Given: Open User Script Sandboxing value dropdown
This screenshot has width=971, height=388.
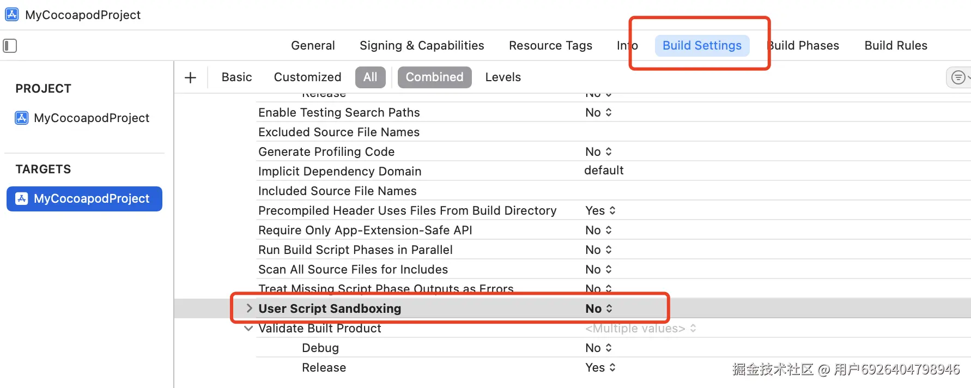Looking at the screenshot, I should coord(599,308).
